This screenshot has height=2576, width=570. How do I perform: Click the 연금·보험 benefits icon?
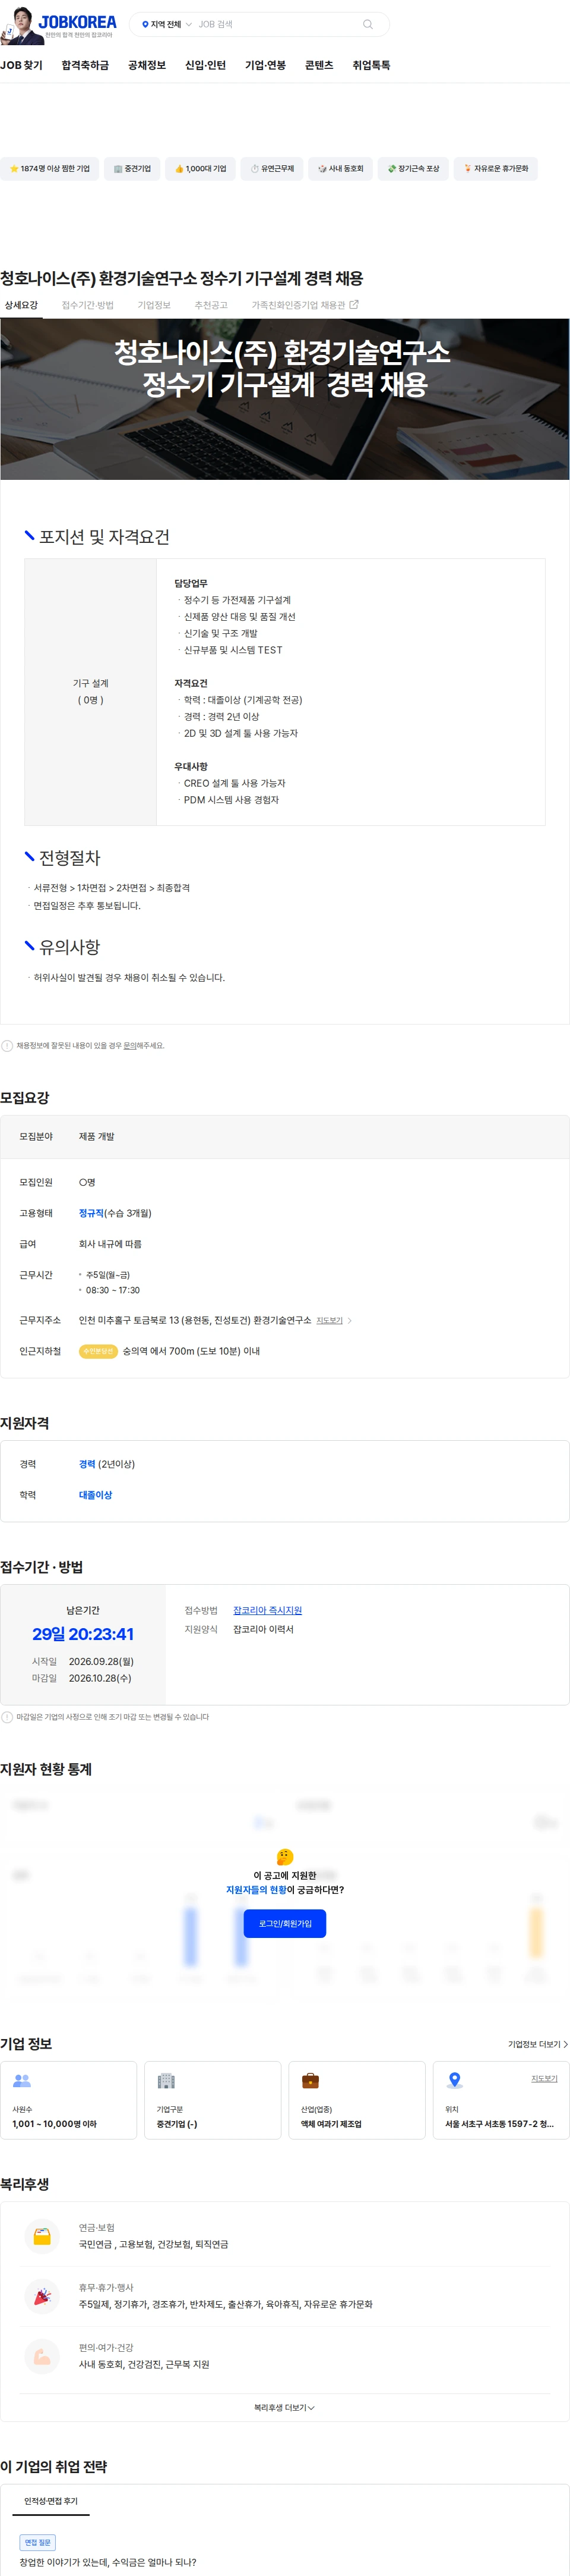point(42,2236)
